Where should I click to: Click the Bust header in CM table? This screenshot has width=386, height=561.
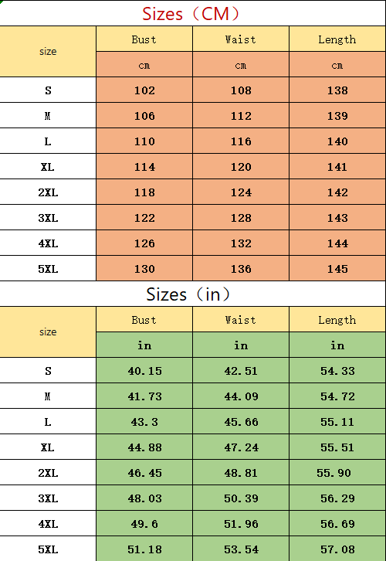(144, 39)
